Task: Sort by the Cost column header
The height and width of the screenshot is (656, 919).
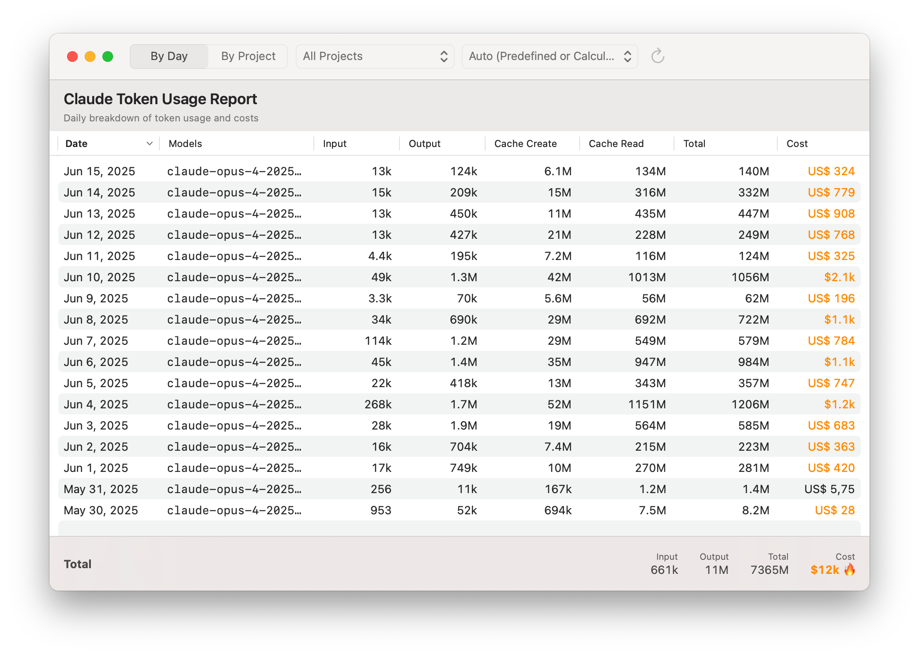Action: pyautogui.click(x=796, y=143)
